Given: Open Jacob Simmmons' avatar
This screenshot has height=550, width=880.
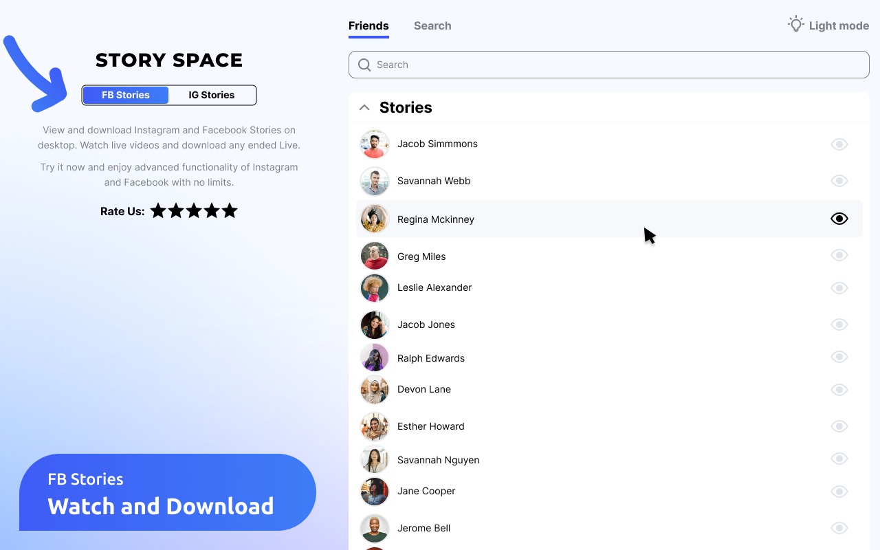Looking at the screenshot, I should tap(375, 144).
